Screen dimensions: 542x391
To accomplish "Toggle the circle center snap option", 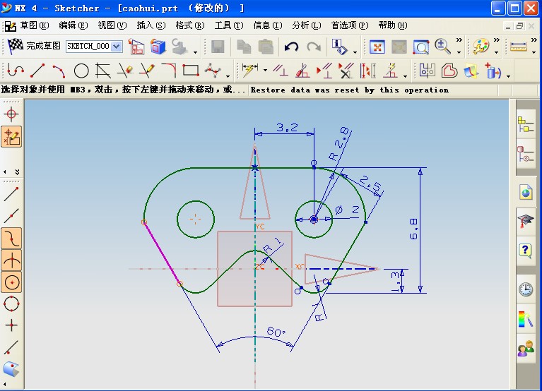I will click(x=11, y=282).
